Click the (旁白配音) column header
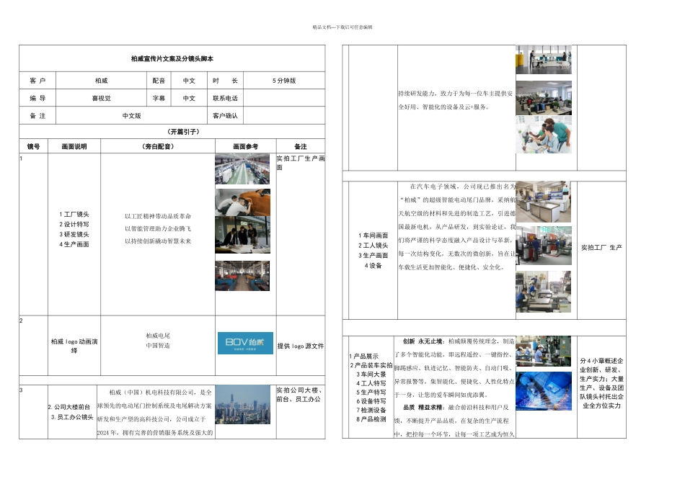Viewport: 685px width, 484px height. click(x=158, y=146)
